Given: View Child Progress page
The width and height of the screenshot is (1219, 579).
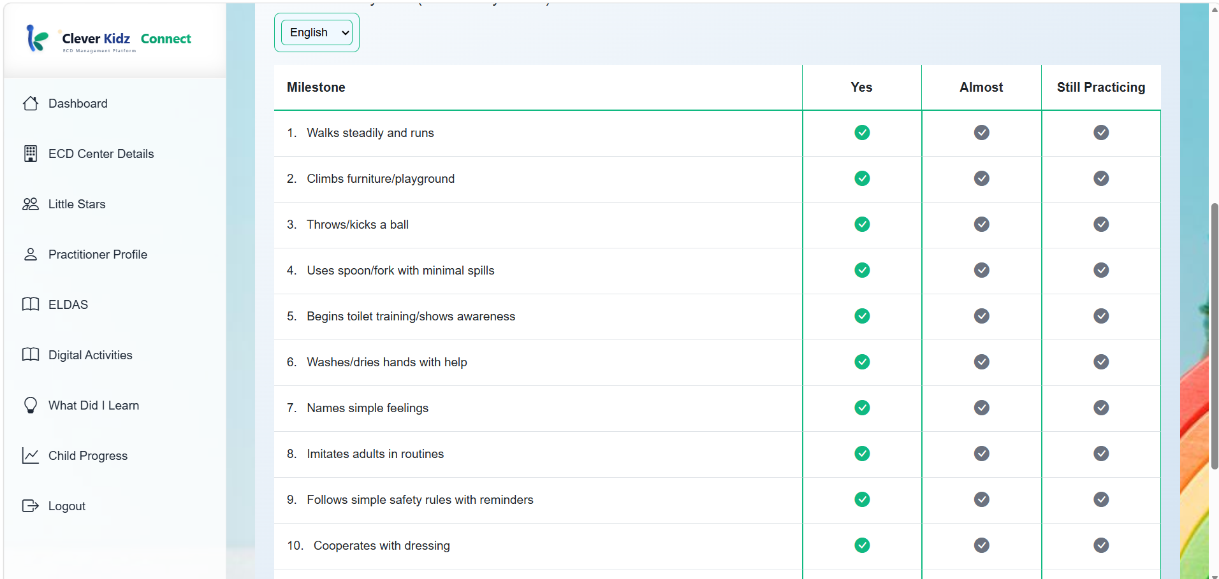Looking at the screenshot, I should 88,455.
